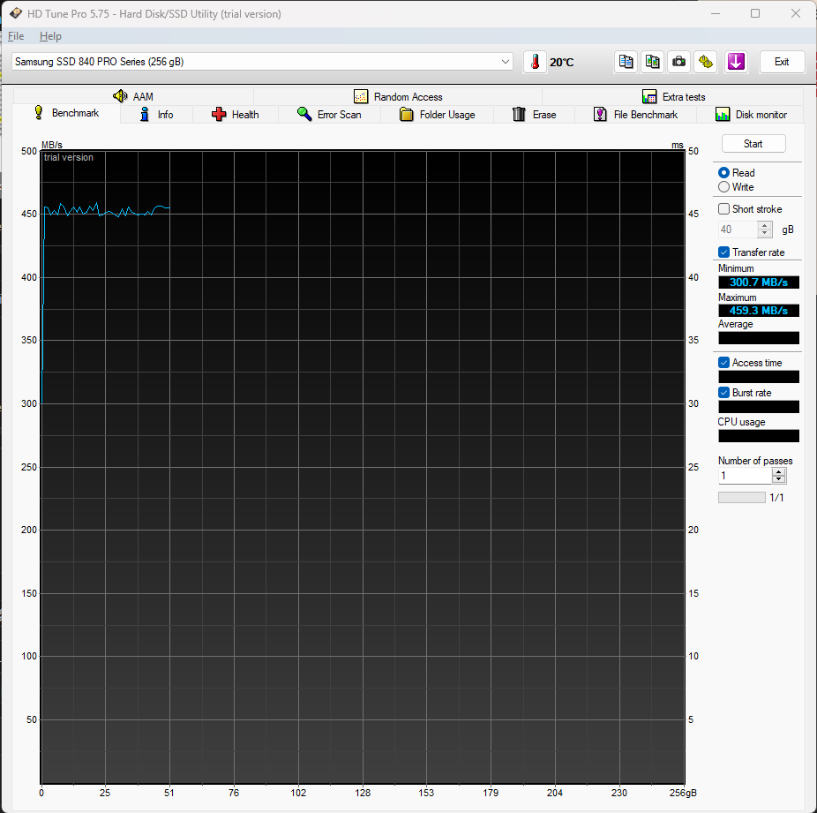This screenshot has width=817, height=813.
Task: Click the thermometer temperature icon
Action: [x=535, y=62]
